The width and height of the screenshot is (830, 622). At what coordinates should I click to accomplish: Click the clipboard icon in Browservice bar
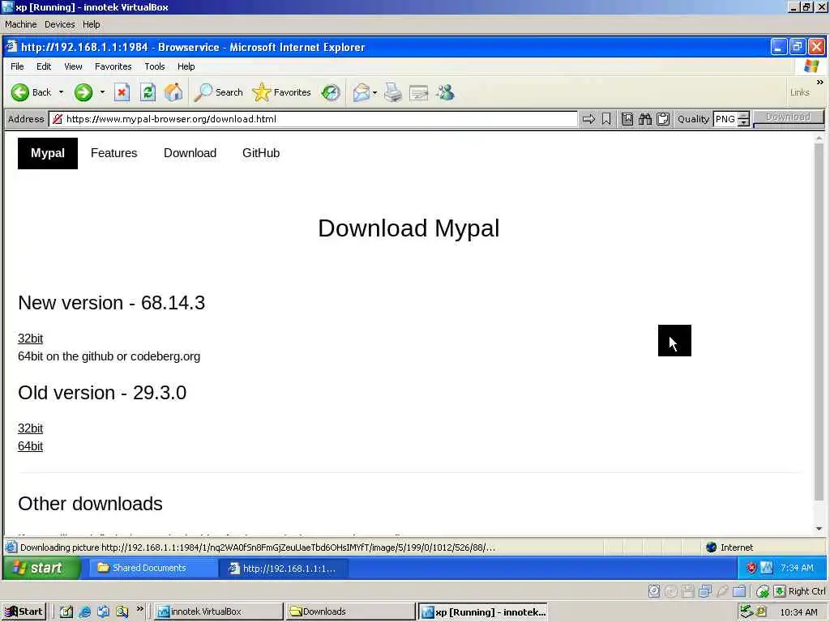[x=663, y=119]
